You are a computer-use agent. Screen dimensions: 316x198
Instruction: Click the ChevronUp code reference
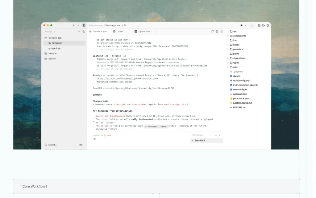click(120, 105)
